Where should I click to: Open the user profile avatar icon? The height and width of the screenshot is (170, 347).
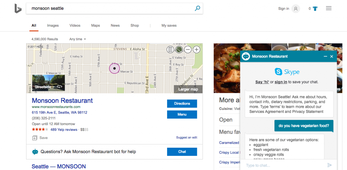point(295,8)
